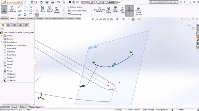Click the Save icon

pos(47,2)
